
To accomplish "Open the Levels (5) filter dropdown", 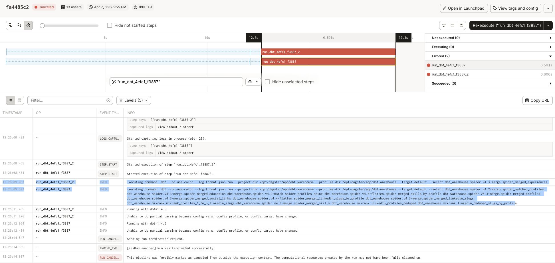I will (x=134, y=100).
